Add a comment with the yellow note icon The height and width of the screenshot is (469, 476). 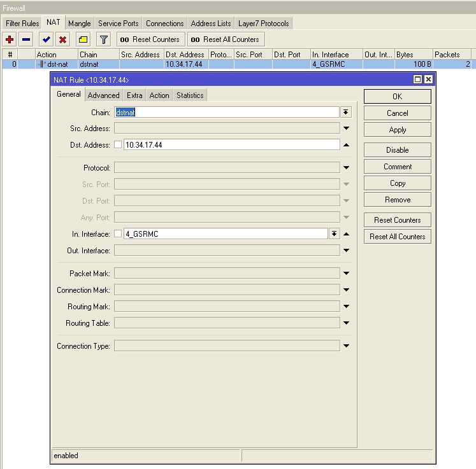pos(83,39)
